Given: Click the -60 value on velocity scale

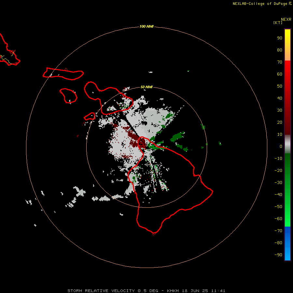Looking at the screenshot, I should 278,219.
